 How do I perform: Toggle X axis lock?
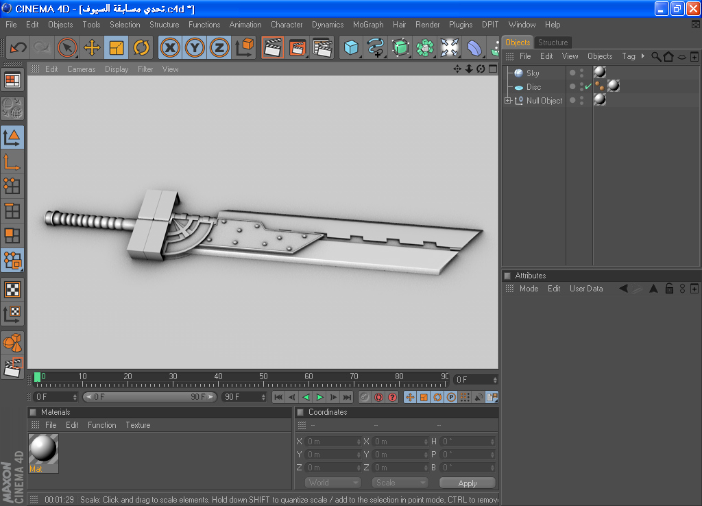[x=170, y=47]
